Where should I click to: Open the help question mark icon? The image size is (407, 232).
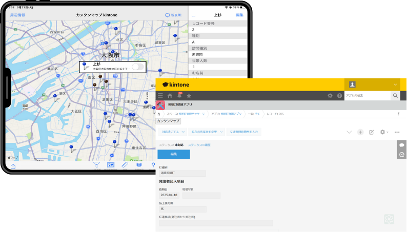point(339,96)
